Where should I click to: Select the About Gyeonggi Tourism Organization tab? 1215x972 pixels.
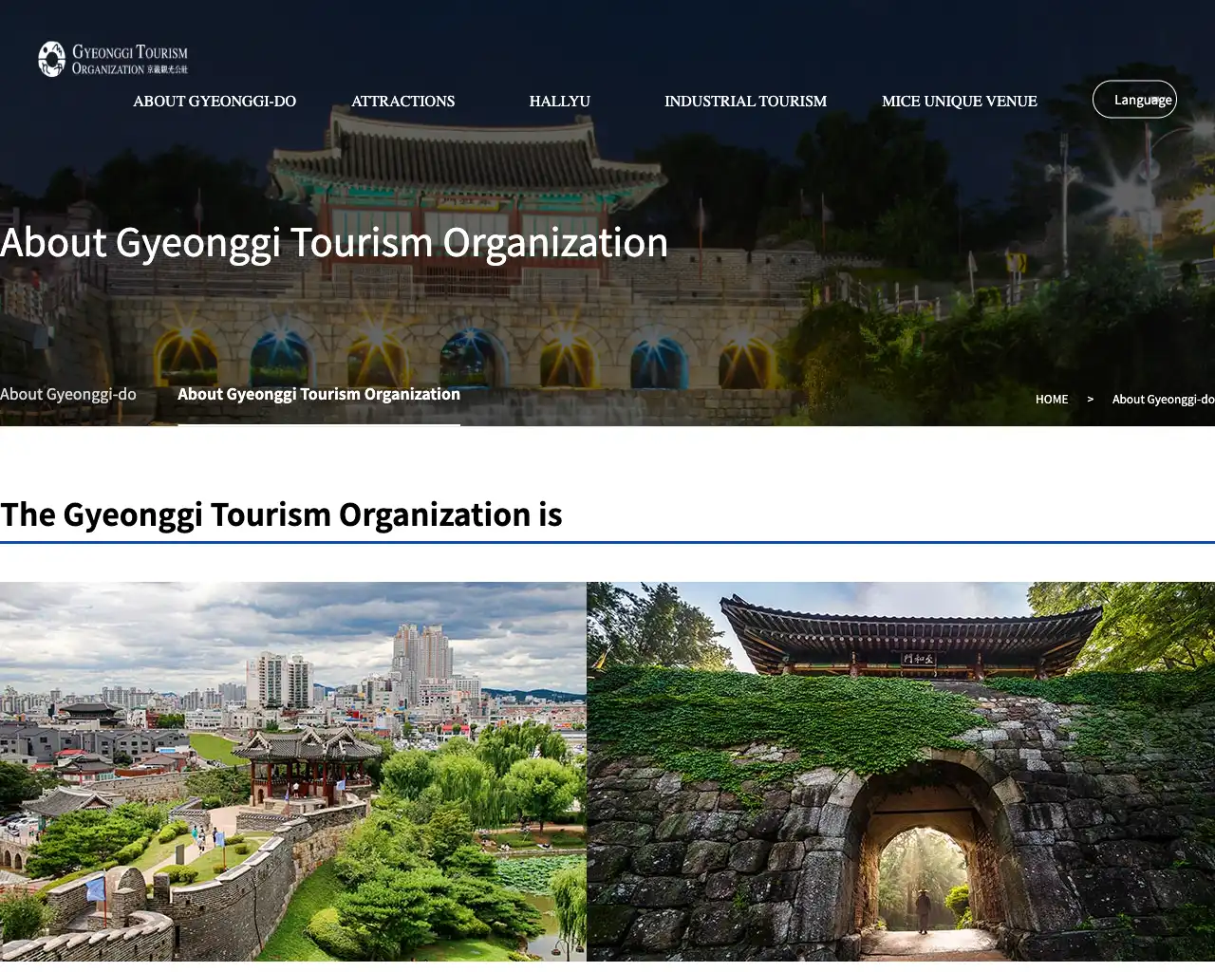tap(319, 394)
